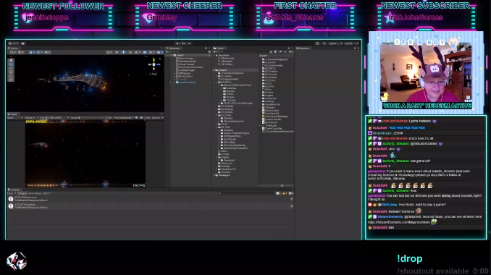Open the StreamElements store link in chat
Viewport: 491px width, 275px height.
pos(399,222)
